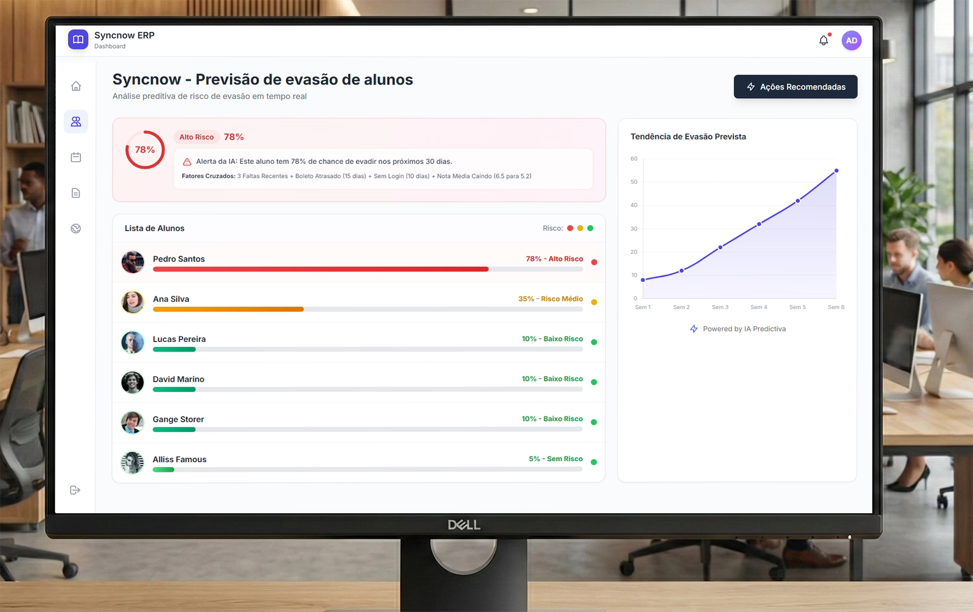Screen dimensions: 973x612
Task: Go to Home in the sidebar
Action: click(x=76, y=86)
